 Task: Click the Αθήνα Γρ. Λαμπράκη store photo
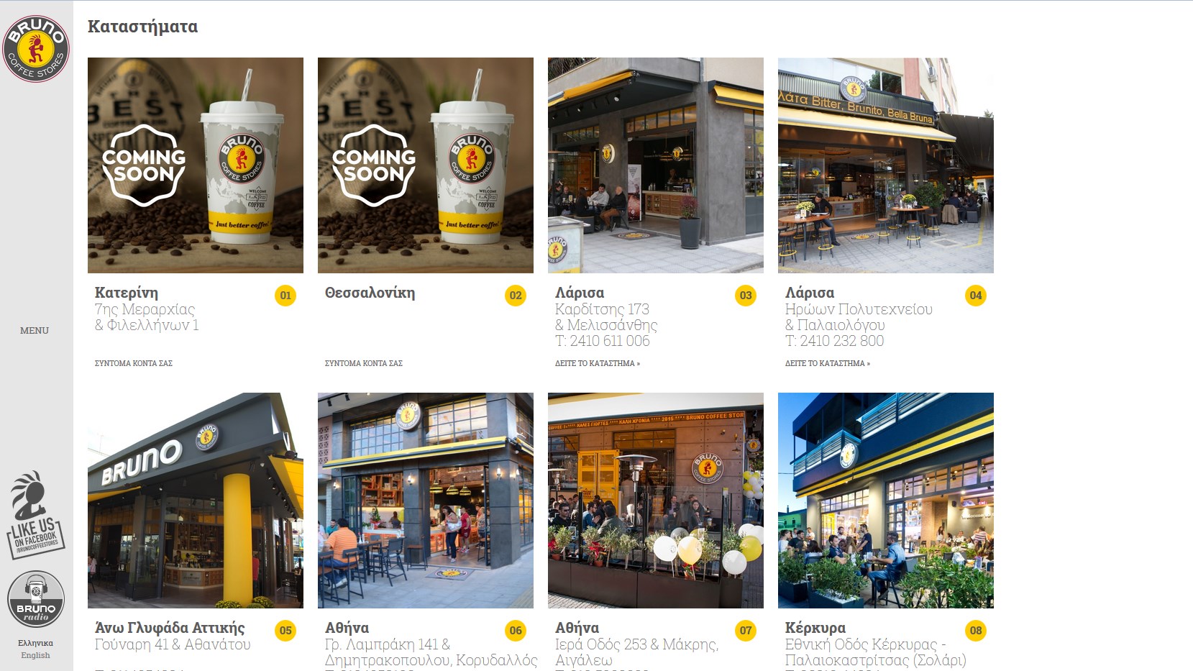(x=426, y=501)
